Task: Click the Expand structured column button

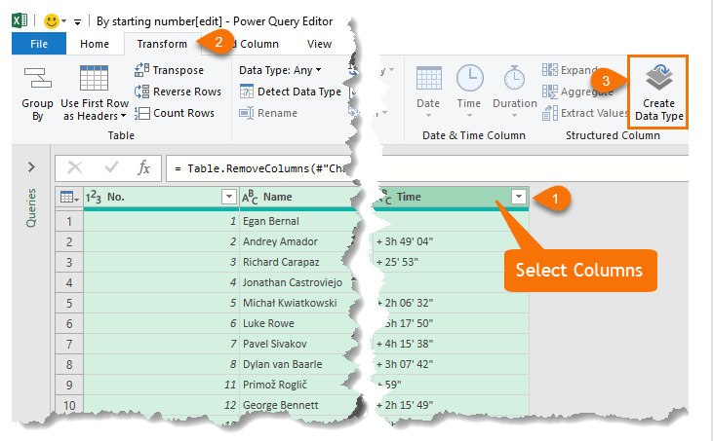Action: (x=570, y=70)
